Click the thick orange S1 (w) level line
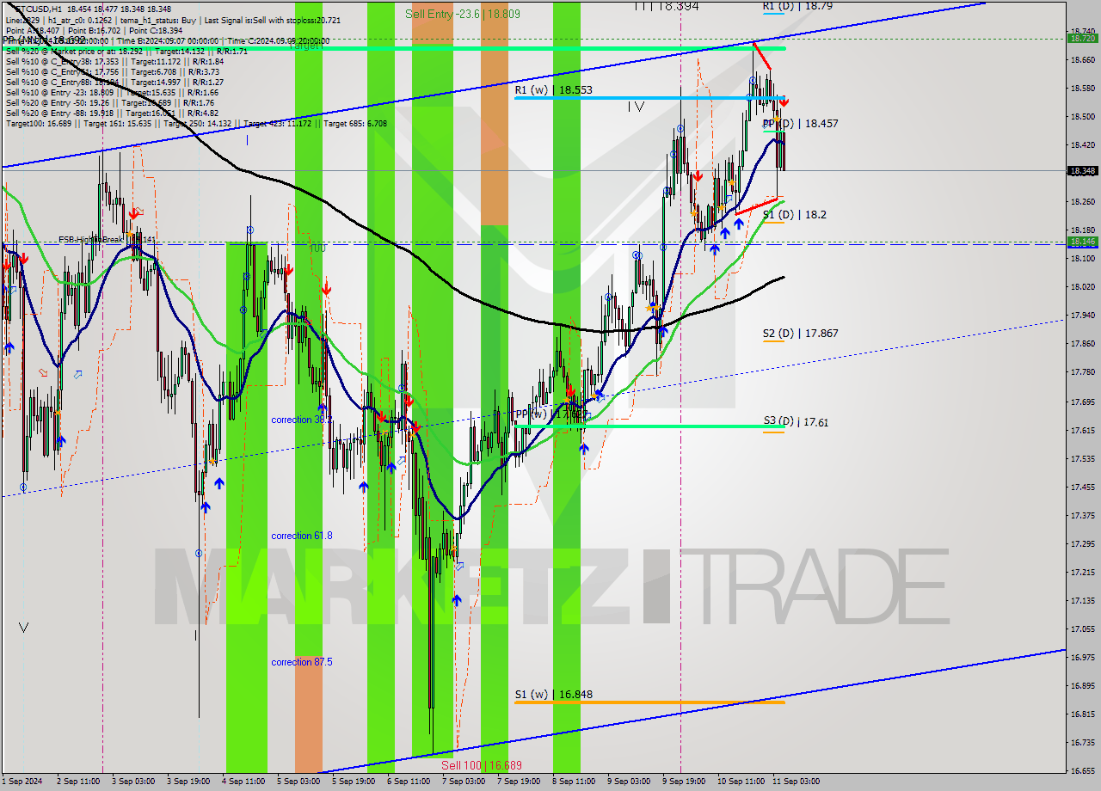The width and height of the screenshot is (1101, 791). click(x=649, y=702)
